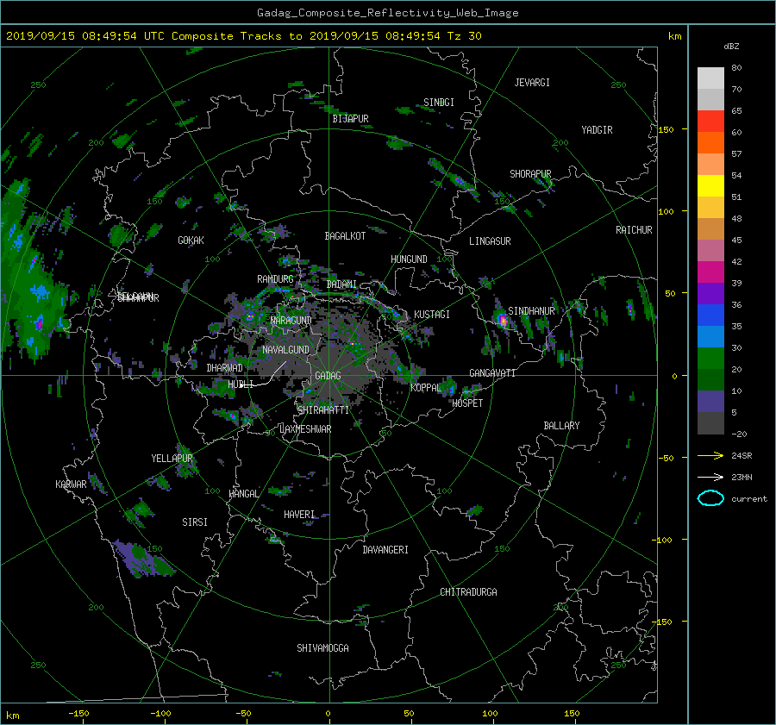Click the white storm track line near Hubli
Screen dimensions: 776x725
(264, 375)
